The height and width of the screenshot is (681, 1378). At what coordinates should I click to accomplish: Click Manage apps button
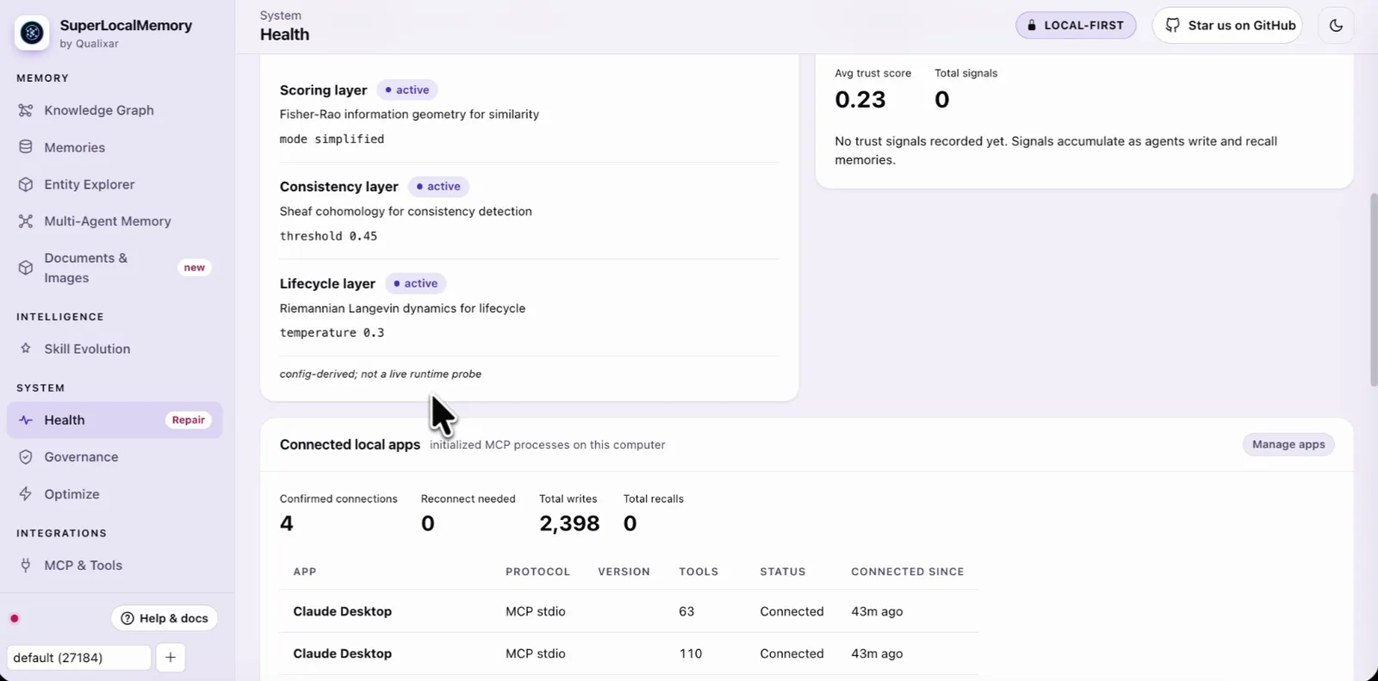(1288, 444)
